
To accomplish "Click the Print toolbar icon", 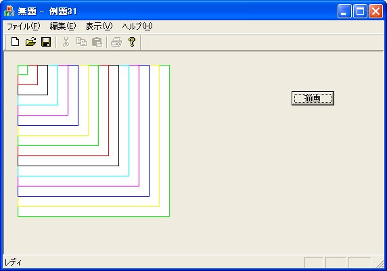I will pos(116,42).
